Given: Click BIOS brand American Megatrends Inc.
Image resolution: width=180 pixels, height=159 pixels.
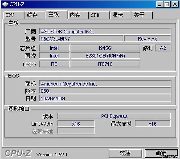Looking at the screenshot, I should point(105,84).
